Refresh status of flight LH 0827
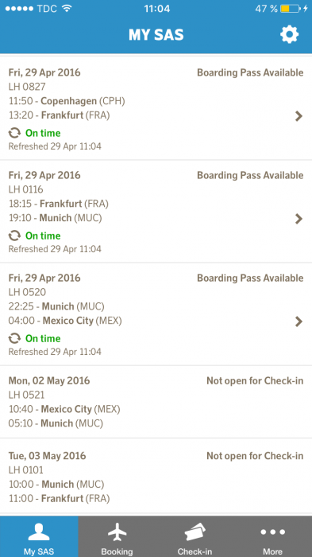The image size is (312, 557). tap(14, 133)
